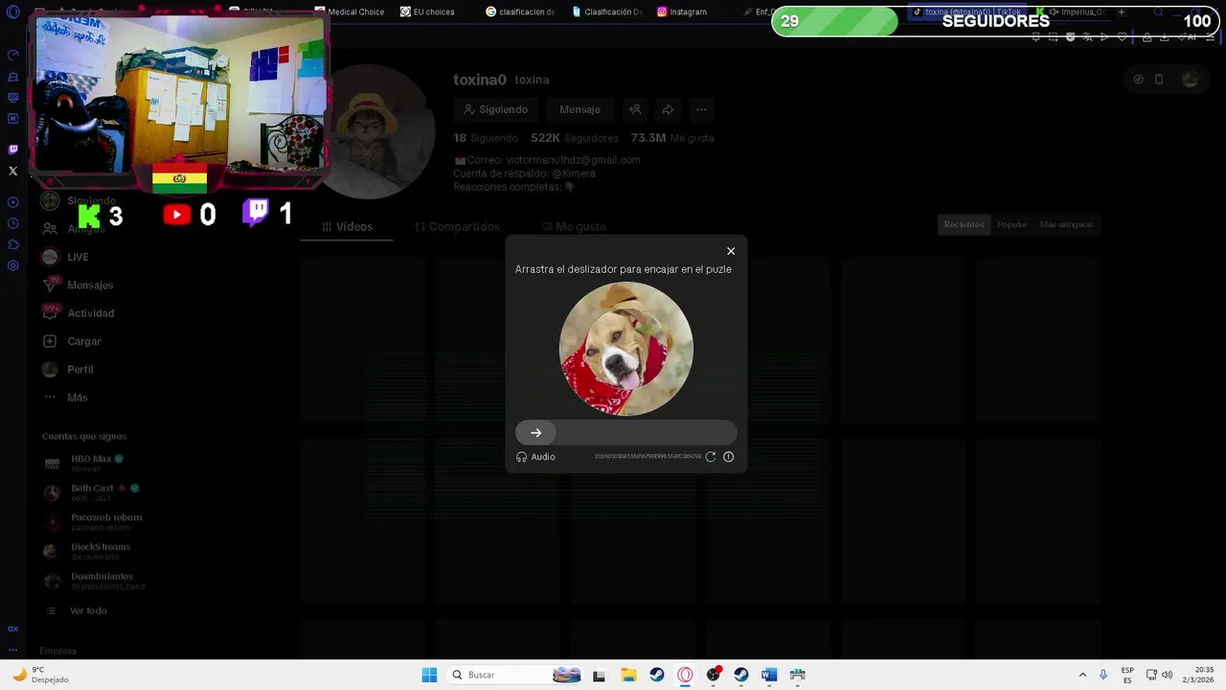
Task: Click the ESP language indicator
Action: (x=1127, y=675)
